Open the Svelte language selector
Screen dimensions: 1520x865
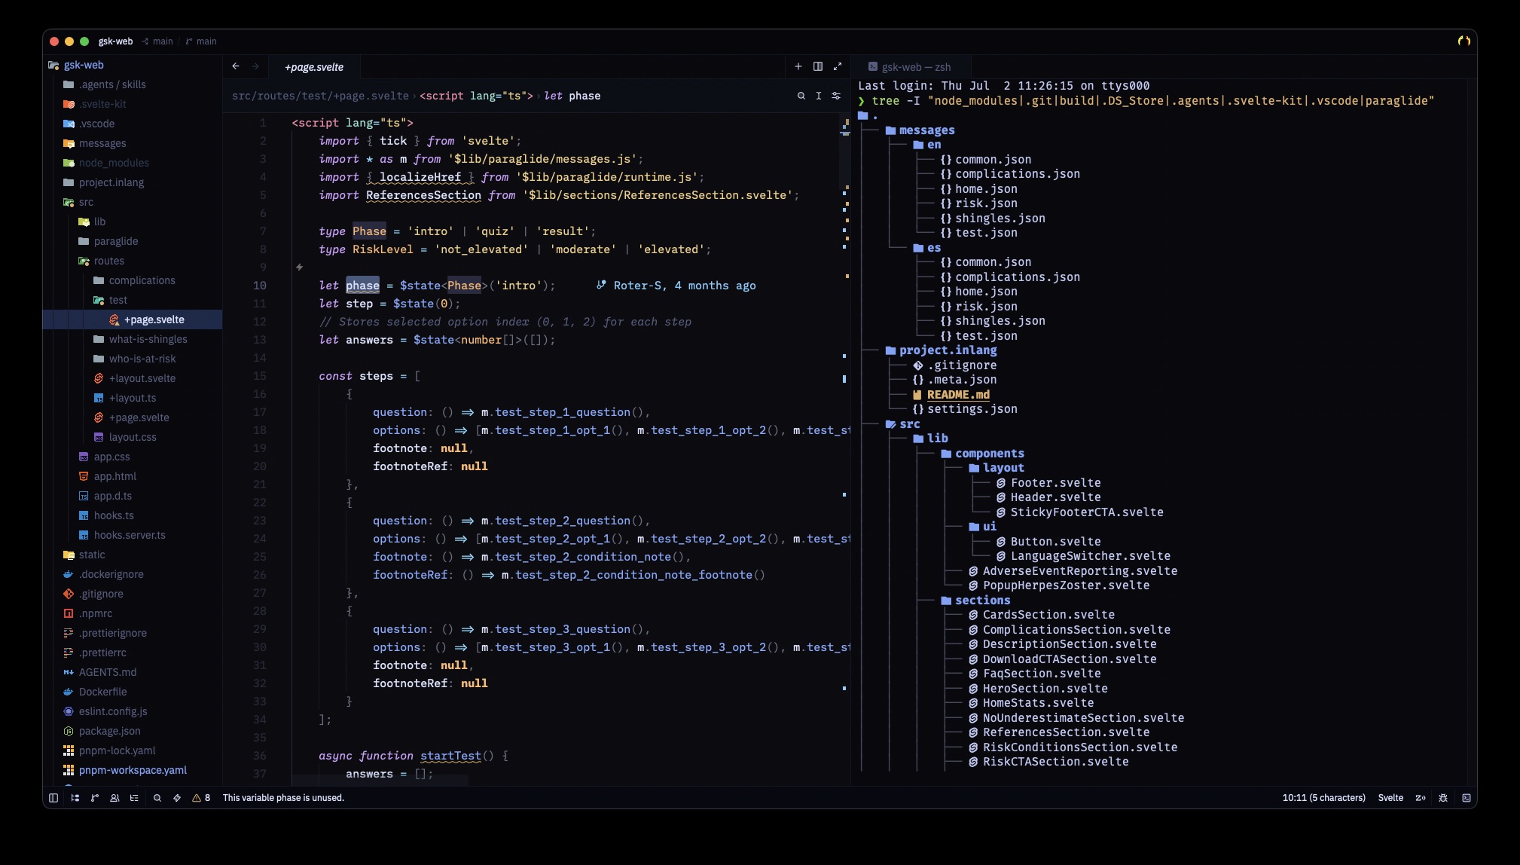[1390, 798]
